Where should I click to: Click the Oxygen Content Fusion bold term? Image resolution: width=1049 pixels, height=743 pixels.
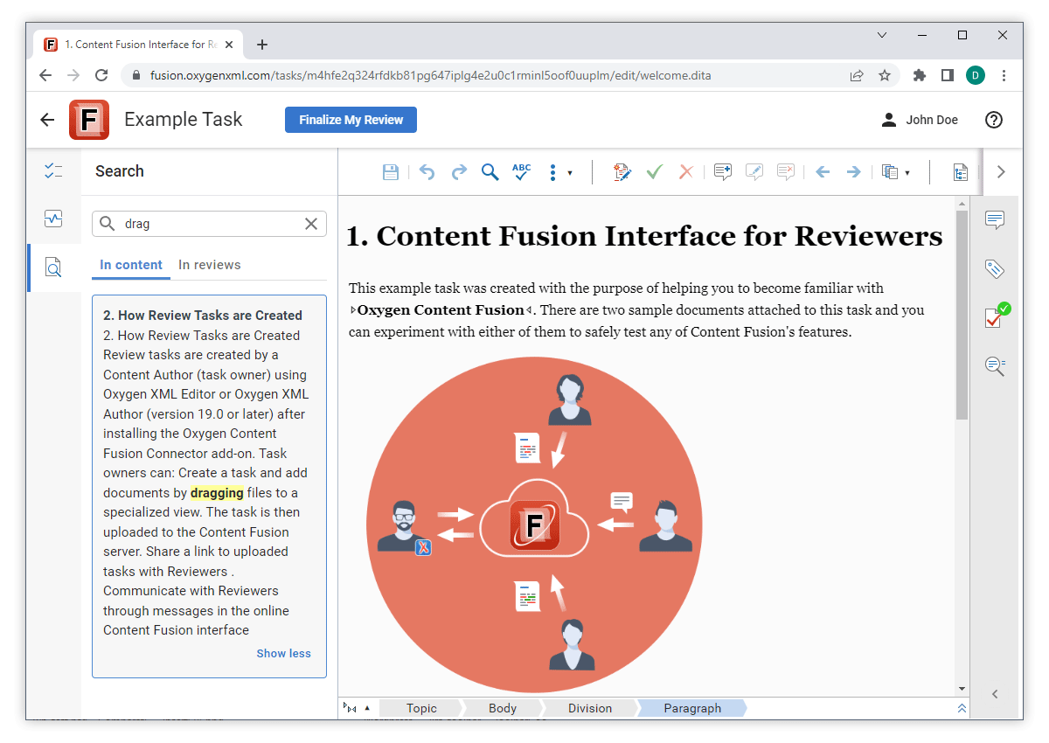[x=441, y=309]
